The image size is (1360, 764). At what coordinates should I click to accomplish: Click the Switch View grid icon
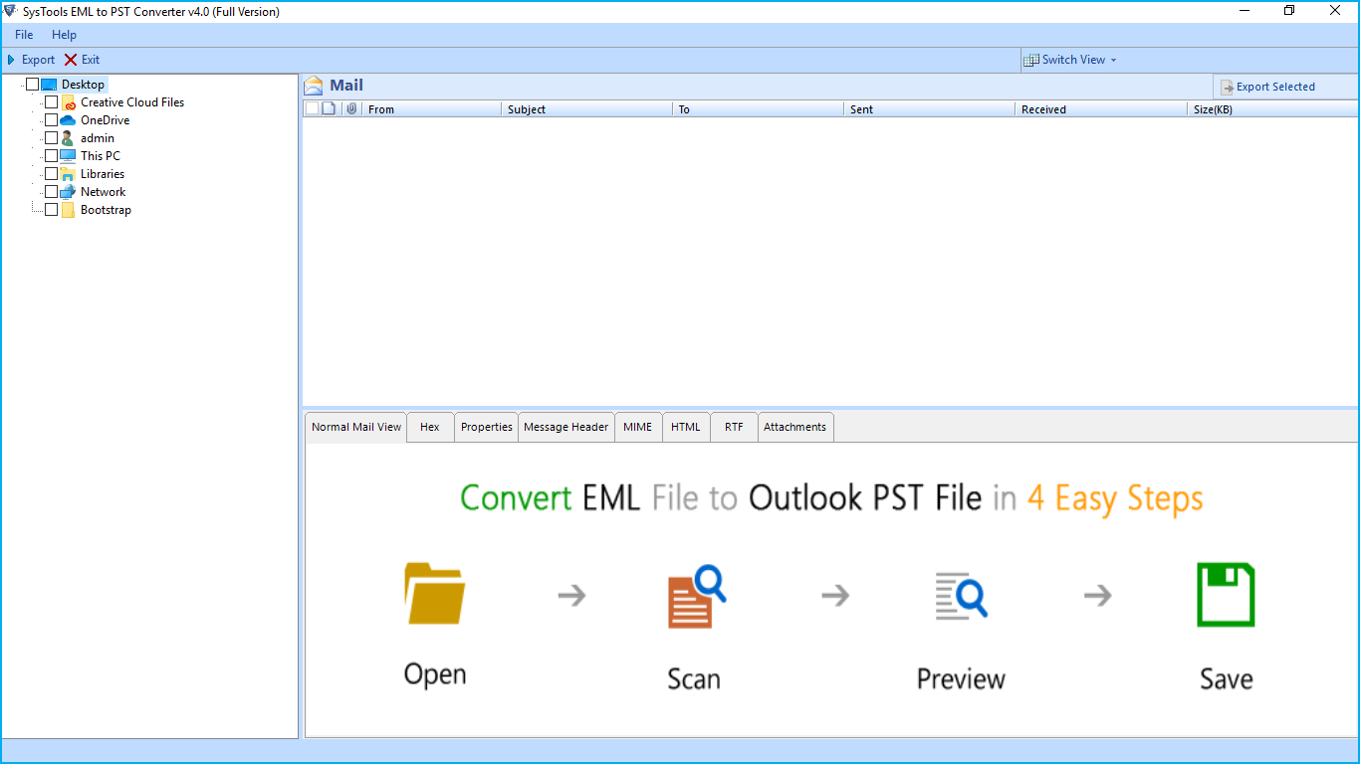1031,60
